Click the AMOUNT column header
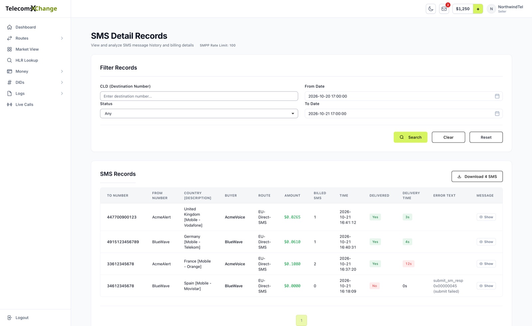Image resolution: width=532 pixels, height=326 pixels. point(292,196)
